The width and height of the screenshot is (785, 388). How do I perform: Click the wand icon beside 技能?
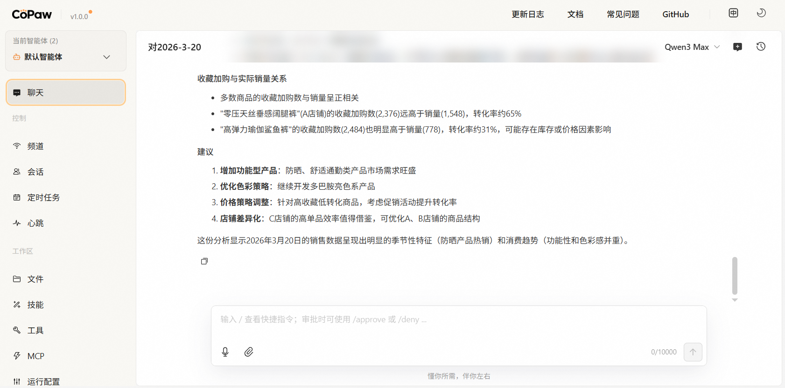pyautogui.click(x=17, y=305)
